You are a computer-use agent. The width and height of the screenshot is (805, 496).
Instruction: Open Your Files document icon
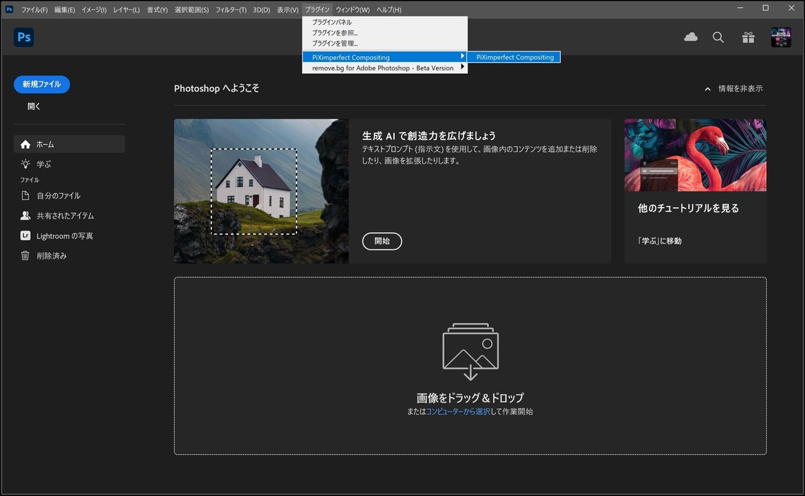[25, 196]
